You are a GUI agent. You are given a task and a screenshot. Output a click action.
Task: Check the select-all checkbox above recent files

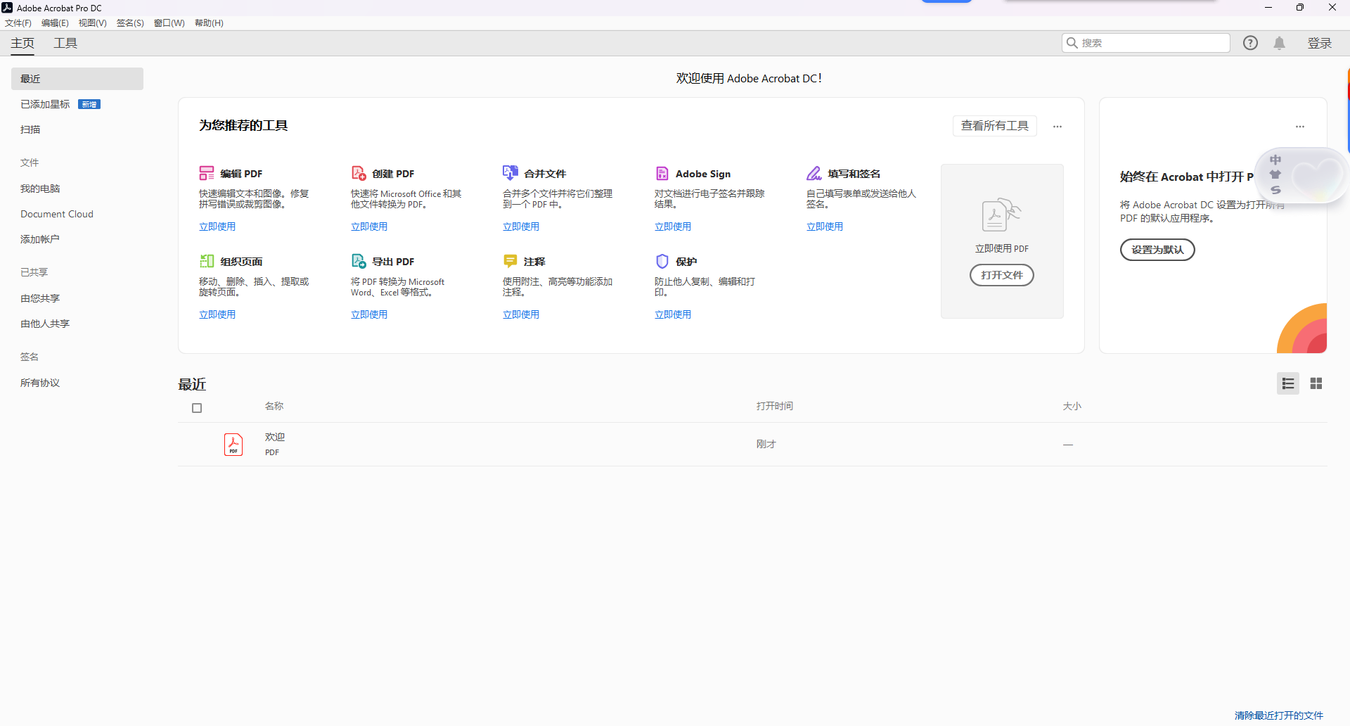click(197, 408)
